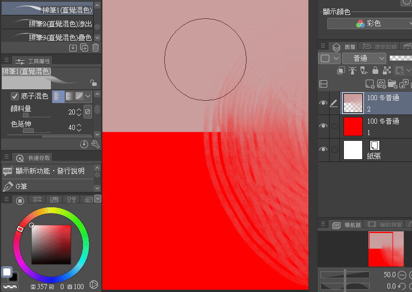This screenshot has width=412, height=292.
Task: Create a new layer folder
Action: click(393, 84)
